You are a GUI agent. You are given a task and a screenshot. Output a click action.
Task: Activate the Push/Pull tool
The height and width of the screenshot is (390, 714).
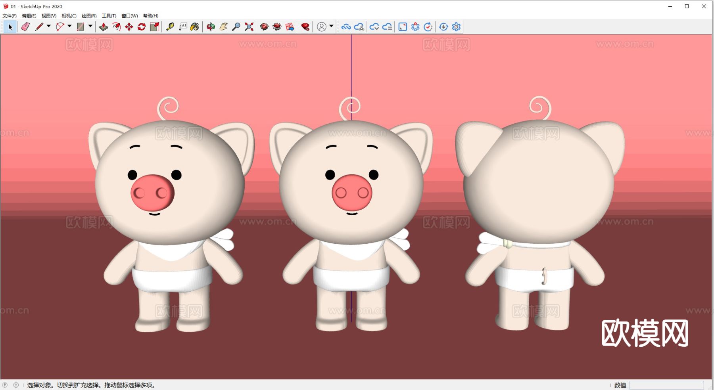pos(104,27)
